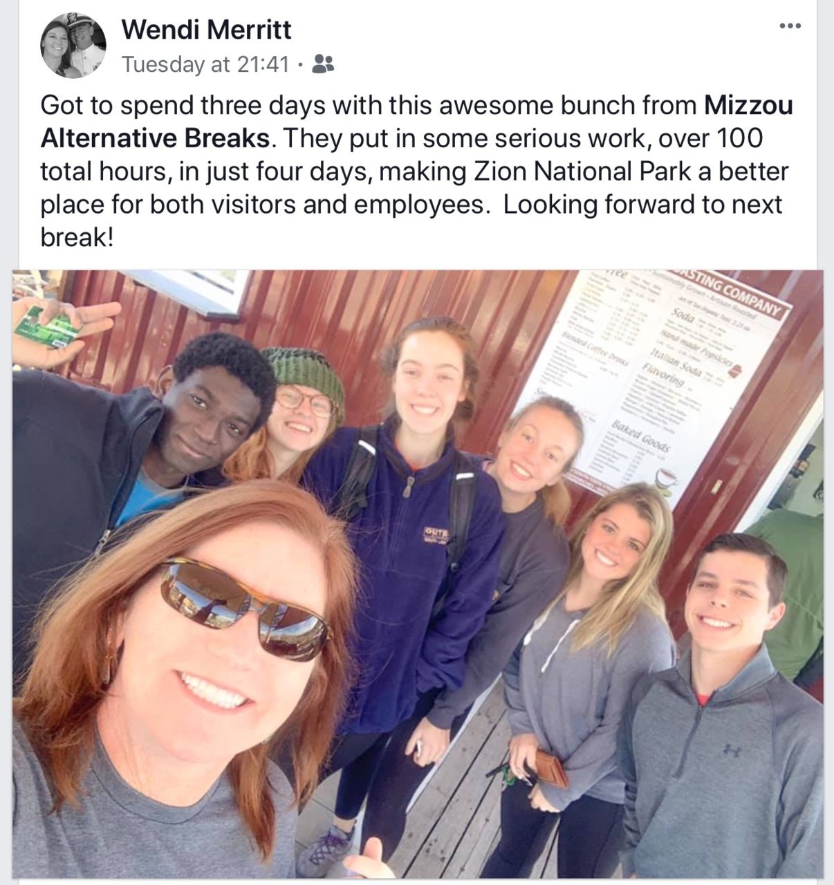Viewport: 834px width, 885px height.
Task: Click the brown wallet held in photo
Action: pos(550,768)
